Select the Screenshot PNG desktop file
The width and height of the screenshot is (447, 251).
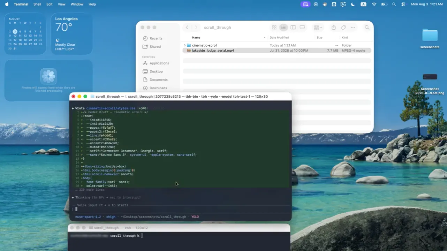click(430, 84)
